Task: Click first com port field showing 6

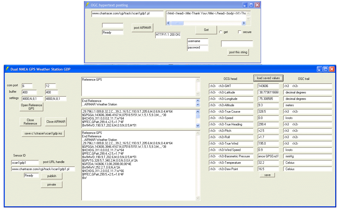Action: tap(27, 86)
